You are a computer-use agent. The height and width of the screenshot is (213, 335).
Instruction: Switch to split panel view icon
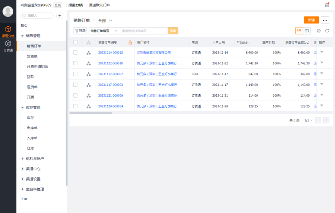pos(307,31)
